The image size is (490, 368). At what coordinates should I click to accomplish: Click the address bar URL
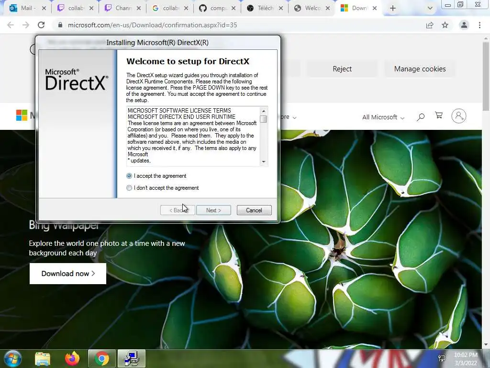153,25
